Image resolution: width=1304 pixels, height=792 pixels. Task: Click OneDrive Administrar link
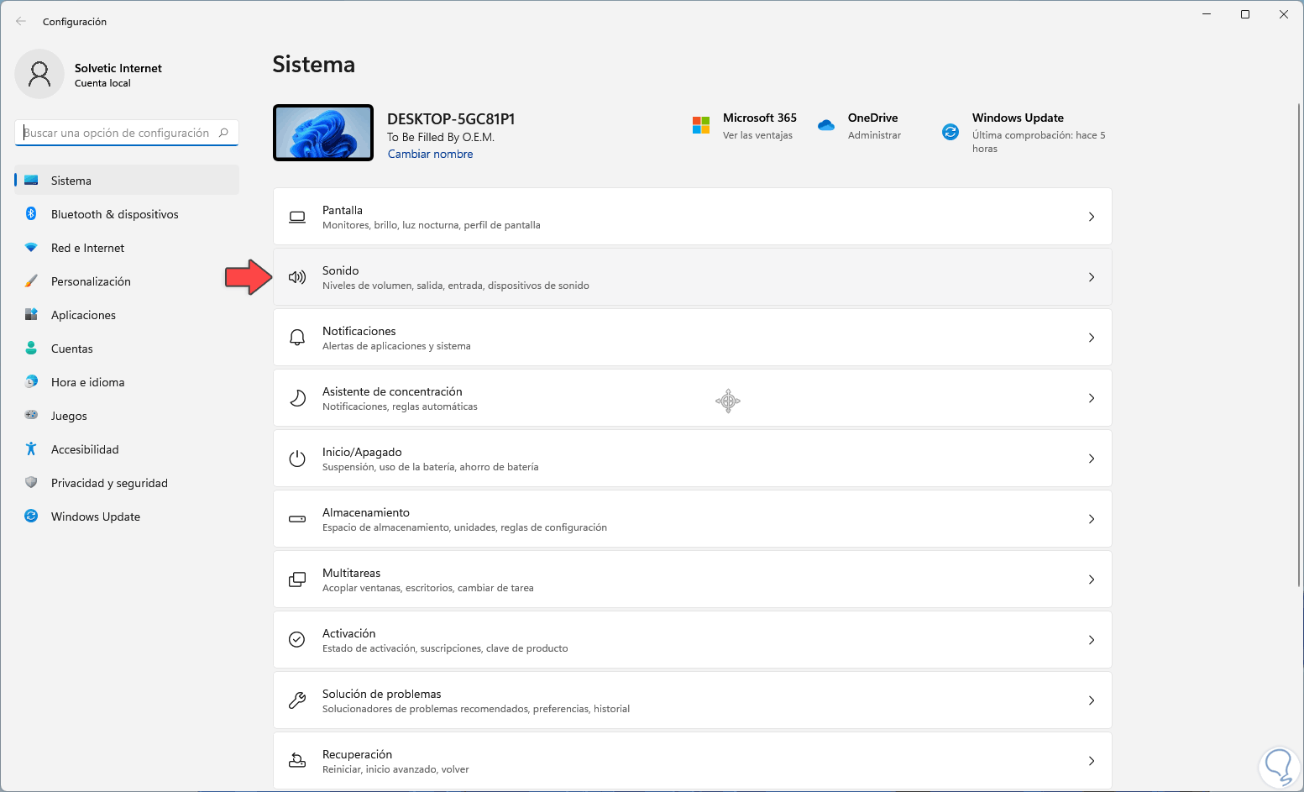874,135
